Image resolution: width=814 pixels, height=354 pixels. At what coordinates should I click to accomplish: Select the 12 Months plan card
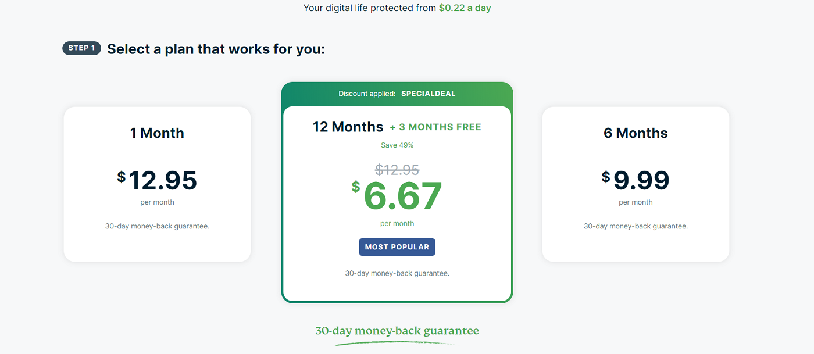pos(397,192)
